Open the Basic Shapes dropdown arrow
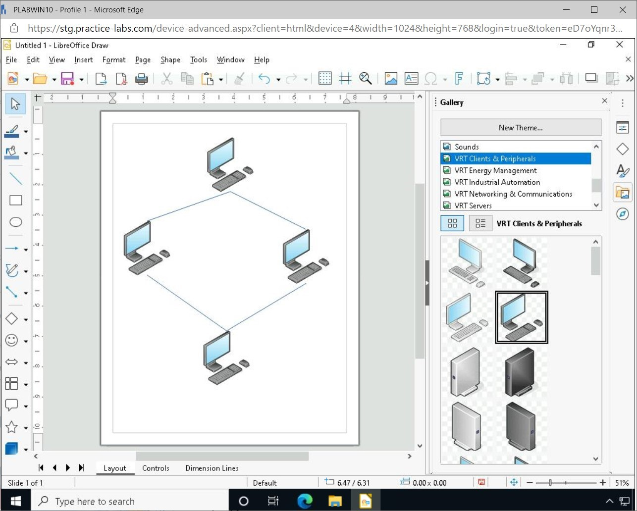 (x=26, y=319)
